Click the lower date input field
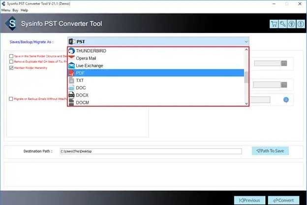Screen dimensions: 307x205 point(267,85)
